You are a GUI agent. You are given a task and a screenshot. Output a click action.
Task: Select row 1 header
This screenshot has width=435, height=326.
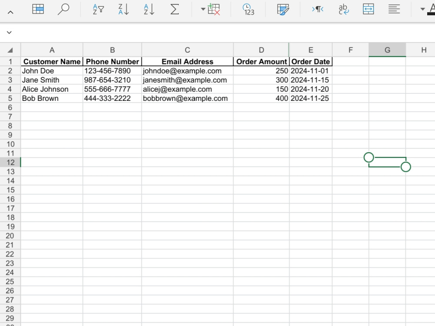[10, 62]
